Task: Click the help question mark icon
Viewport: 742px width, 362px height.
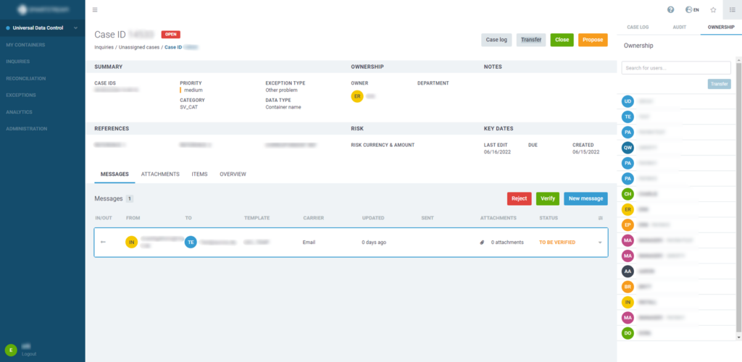Action: 670,10
